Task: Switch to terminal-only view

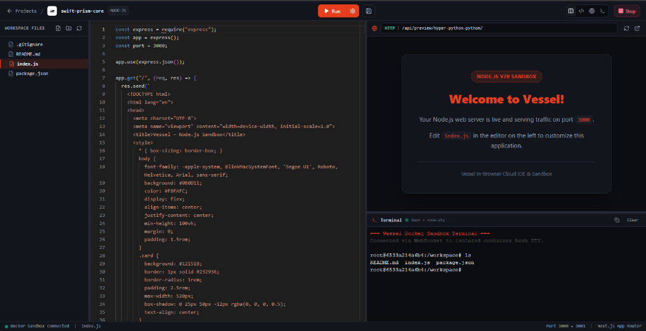Action: pyautogui.click(x=602, y=11)
